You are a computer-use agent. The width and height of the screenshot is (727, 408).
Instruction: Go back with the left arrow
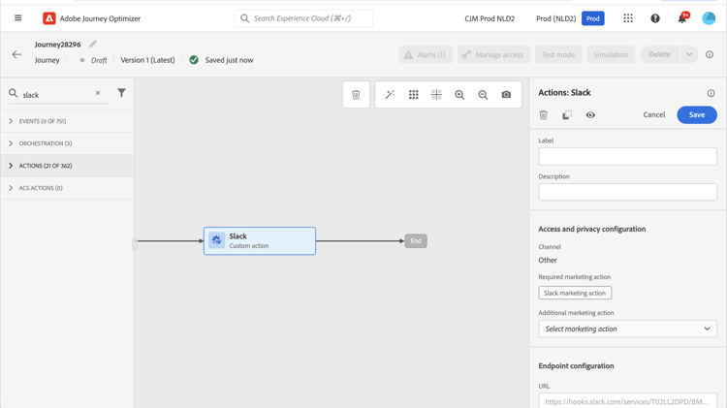coord(16,54)
